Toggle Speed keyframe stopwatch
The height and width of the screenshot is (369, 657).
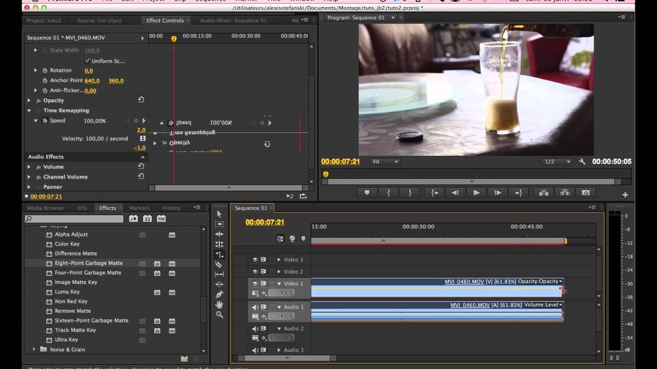(x=45, y=121)
